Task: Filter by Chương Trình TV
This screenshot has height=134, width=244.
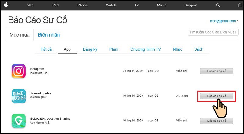Action: [145, 49]
